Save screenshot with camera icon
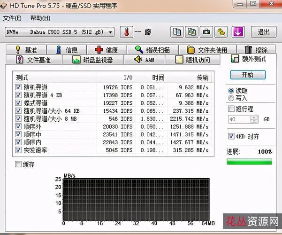 point(206,32)
